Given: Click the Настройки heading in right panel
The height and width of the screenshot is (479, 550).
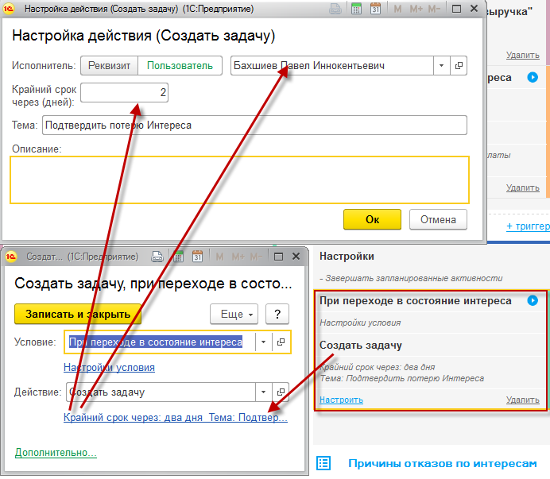Looking at the screenshot, I should tap(347, 256).
